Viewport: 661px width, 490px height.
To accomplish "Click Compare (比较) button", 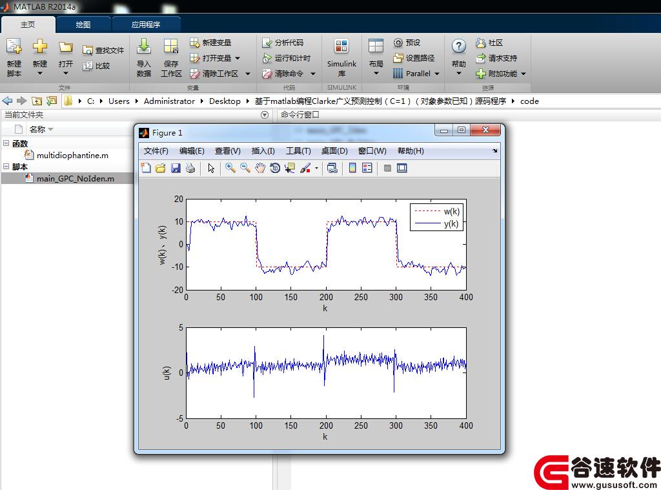I will [x=97, y=66].
